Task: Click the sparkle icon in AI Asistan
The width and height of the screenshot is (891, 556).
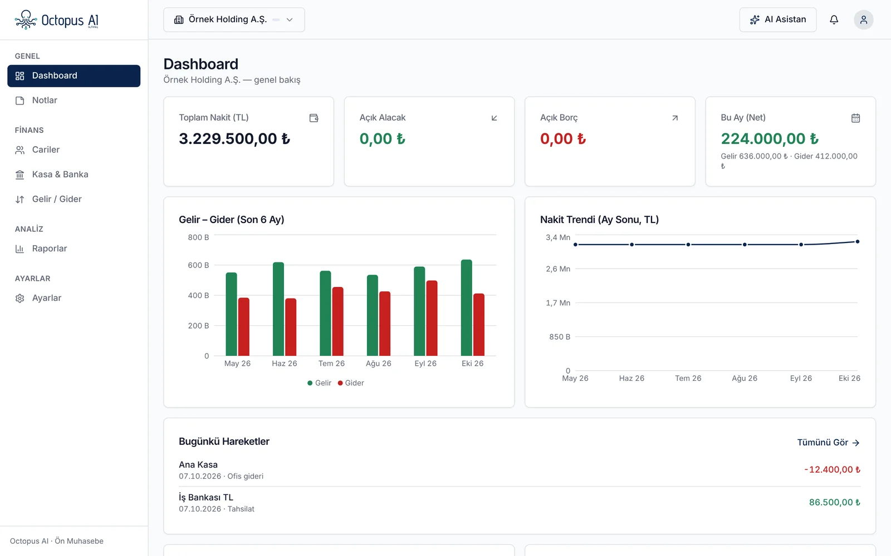Action: (x=755, y=20)
